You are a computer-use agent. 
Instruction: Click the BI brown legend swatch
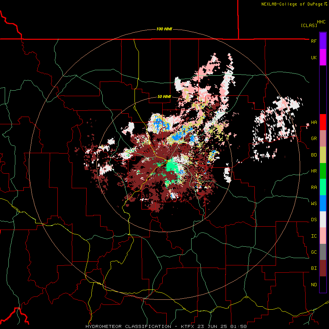(x=323, y=268)
